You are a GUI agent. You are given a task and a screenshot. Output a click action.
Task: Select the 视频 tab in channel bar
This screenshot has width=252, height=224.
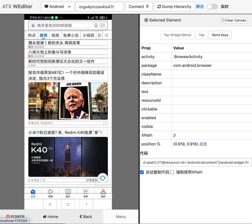55,35
